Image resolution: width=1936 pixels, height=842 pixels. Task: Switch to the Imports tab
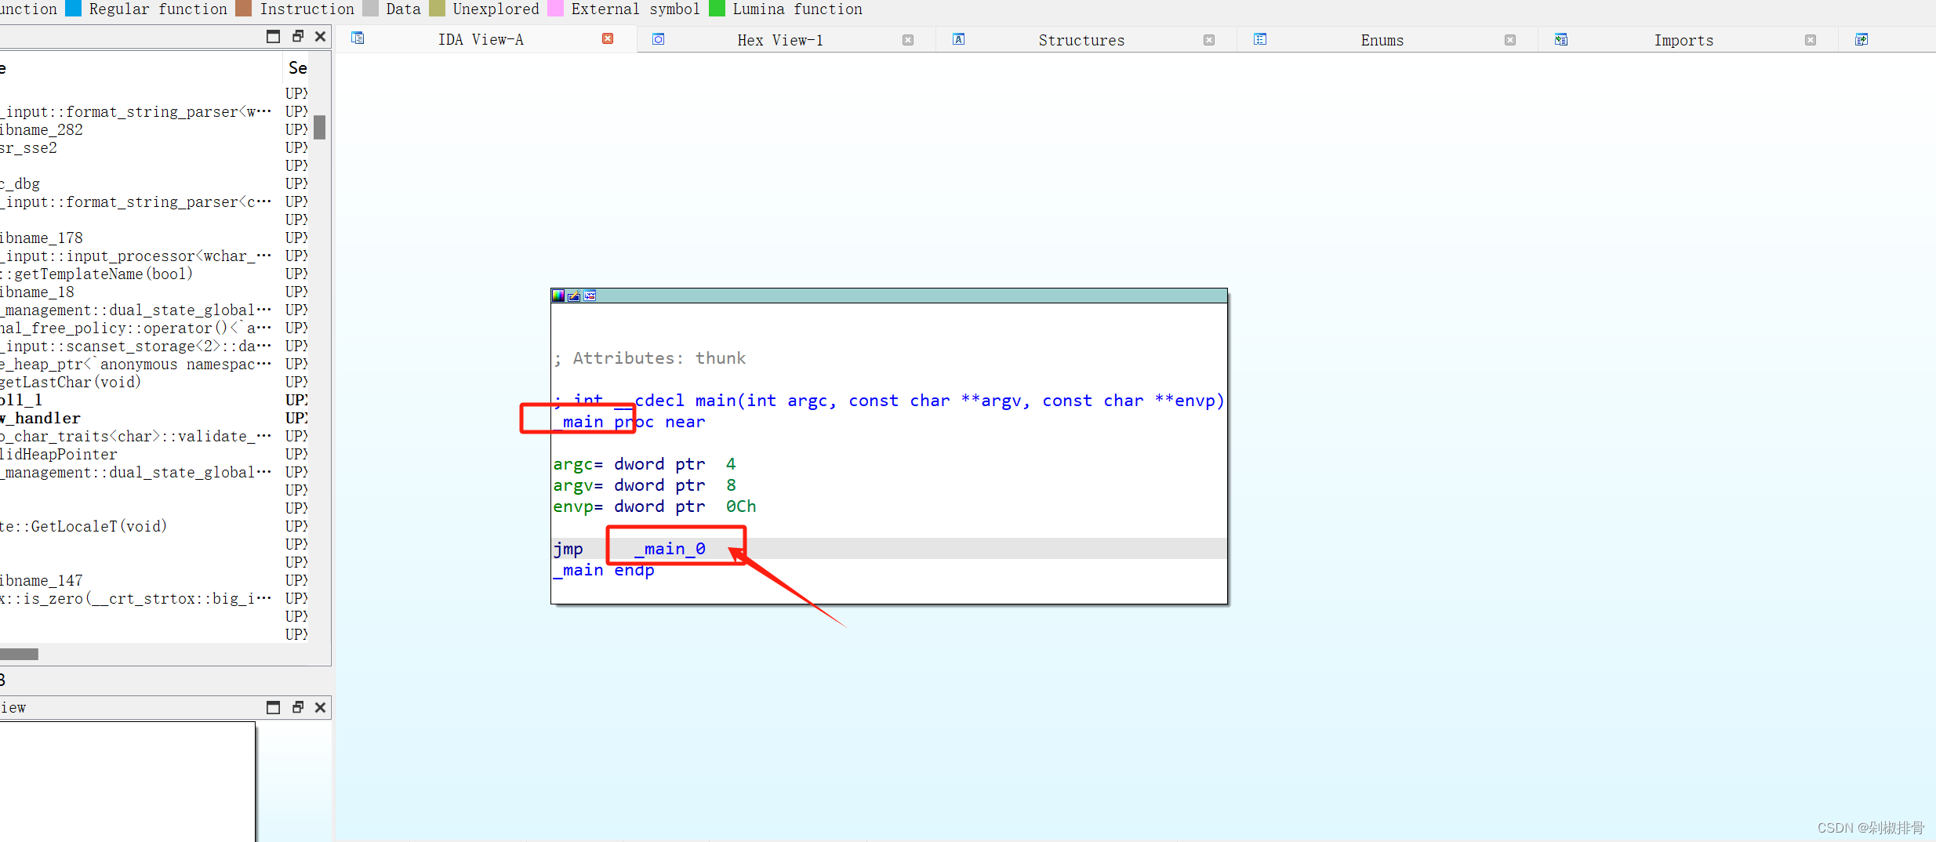pos(1684,39)
